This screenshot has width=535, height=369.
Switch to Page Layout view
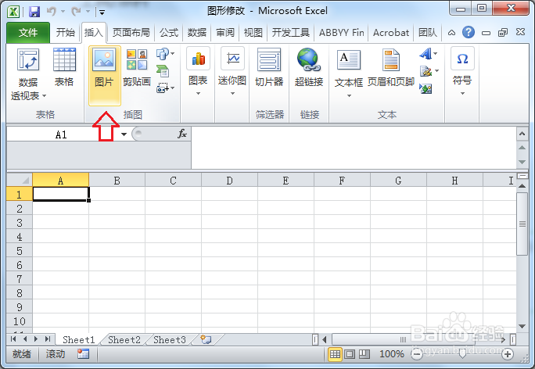pyautogui.click(x=350, y=354)
